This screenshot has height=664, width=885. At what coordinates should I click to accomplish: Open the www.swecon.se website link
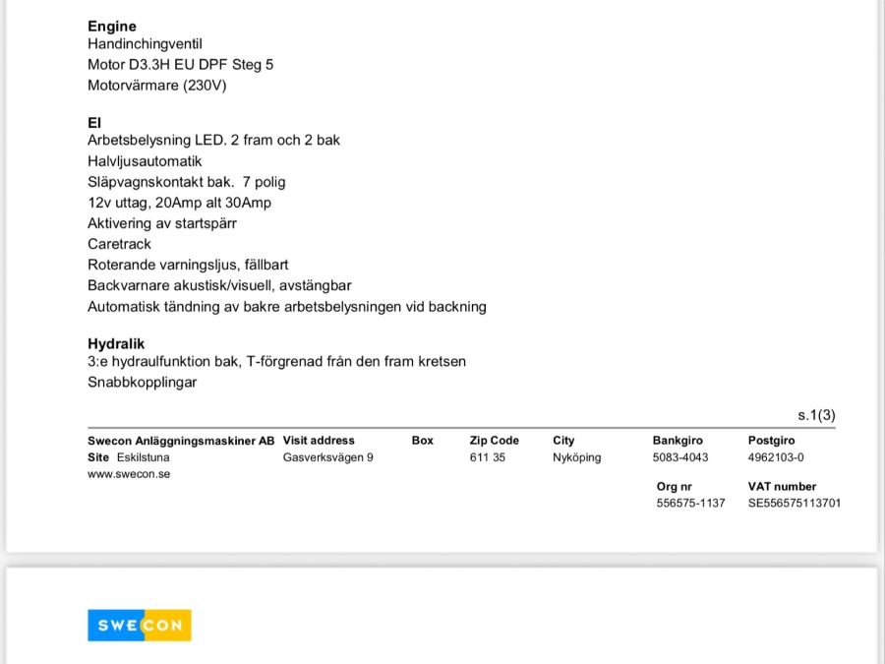[129, 474]
